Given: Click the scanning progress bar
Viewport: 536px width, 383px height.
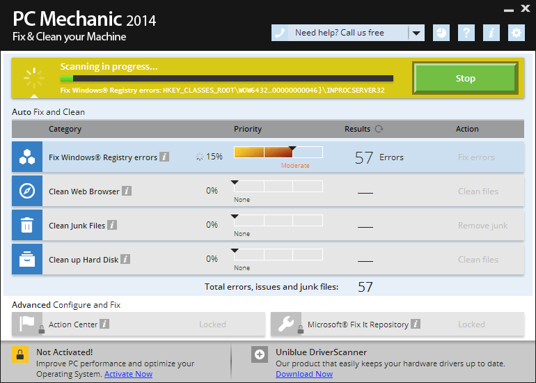Looking at the screenshot, I should pyautogui.click(x=227, y=79).
